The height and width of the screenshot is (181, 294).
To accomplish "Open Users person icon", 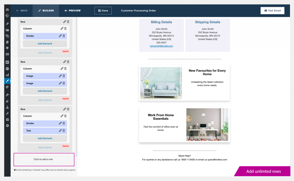I will point(7,107).
